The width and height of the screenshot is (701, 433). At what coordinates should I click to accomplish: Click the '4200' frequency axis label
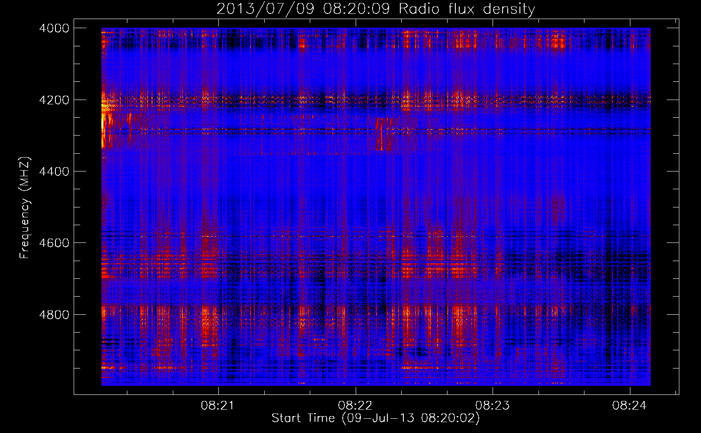(x=54, y=100)
